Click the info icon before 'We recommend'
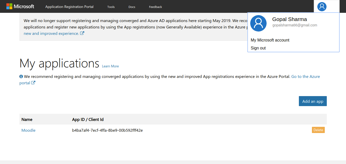Image resolution: width=346 pixels, height=164 pixels. click(x=21, y=76)
